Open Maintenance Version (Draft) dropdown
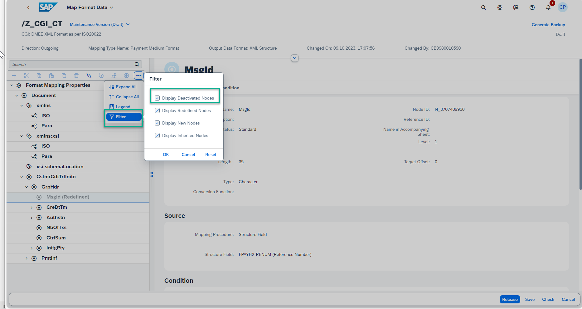Viewport: 582px width, 309px height. click(x=99, y=24)
